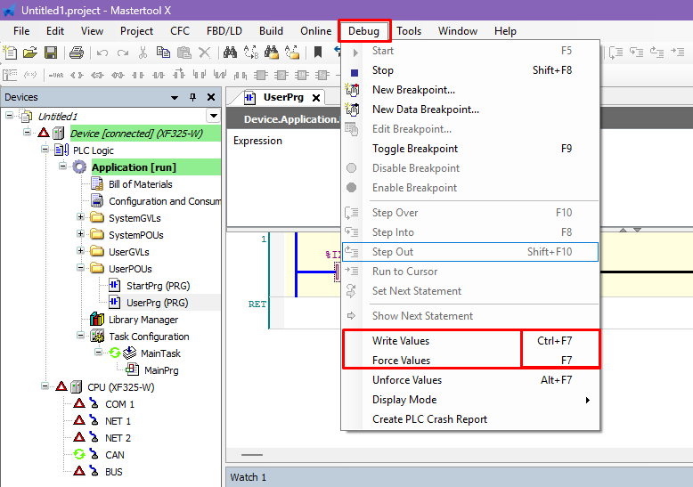The image size is (693, 487).
Task: Click the bookmark icon in toolbar
Action: point(317,53)
